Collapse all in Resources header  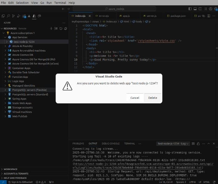pos(66,28)
